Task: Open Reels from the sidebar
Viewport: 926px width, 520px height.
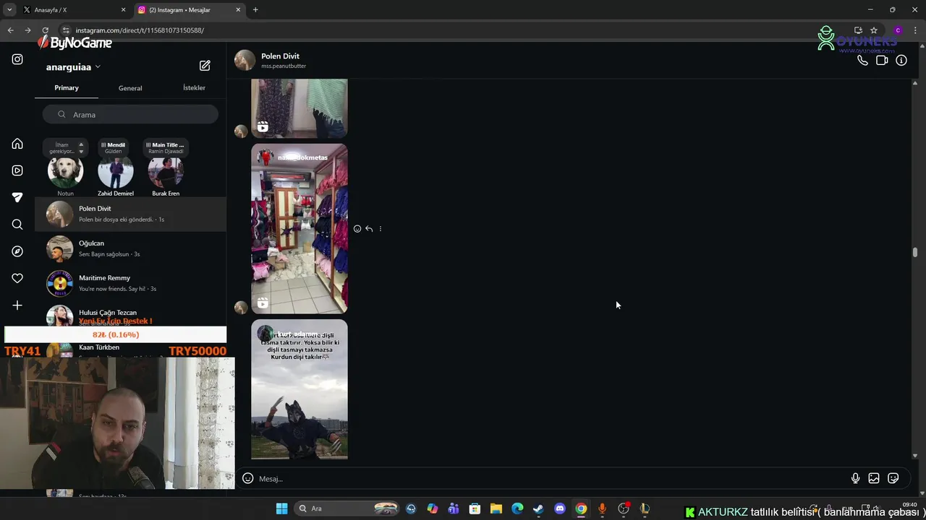Action: point(17,170)
